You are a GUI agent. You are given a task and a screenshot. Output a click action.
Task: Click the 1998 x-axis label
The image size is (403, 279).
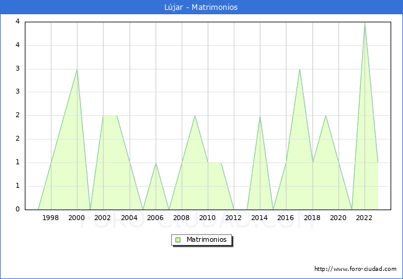pos(50,218)
